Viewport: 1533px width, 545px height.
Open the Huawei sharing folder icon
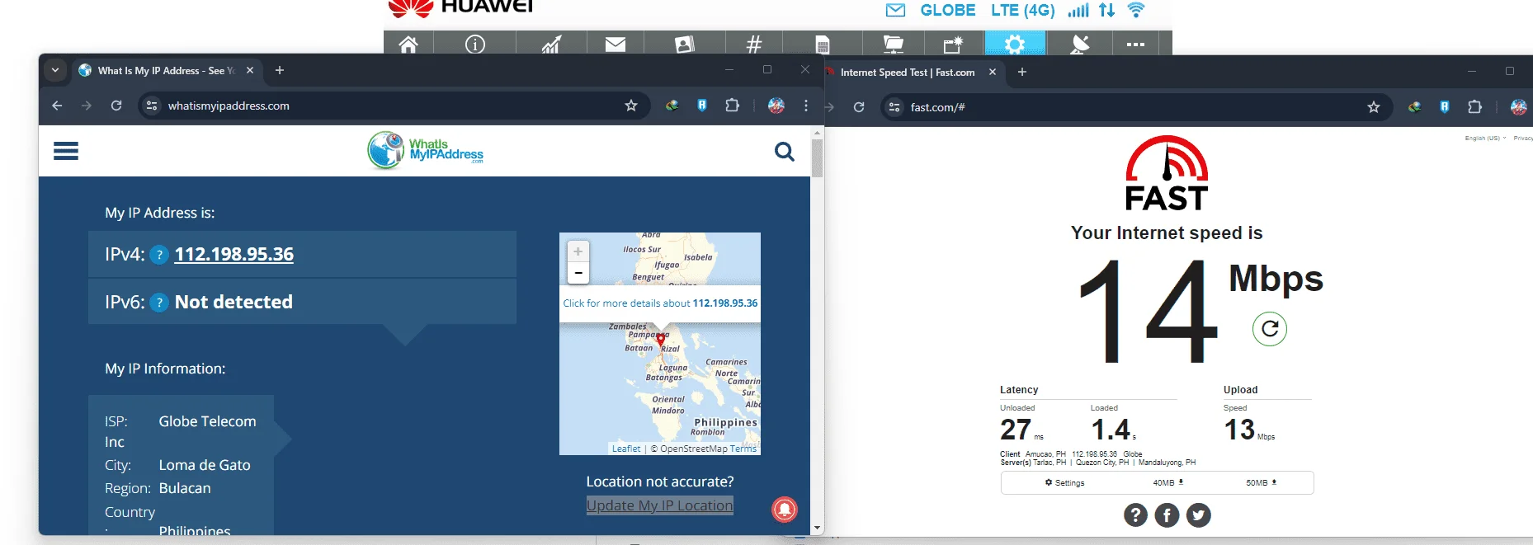(893, 45)
